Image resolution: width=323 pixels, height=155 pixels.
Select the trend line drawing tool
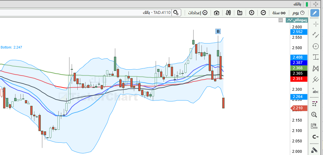[x=315, y=35]
